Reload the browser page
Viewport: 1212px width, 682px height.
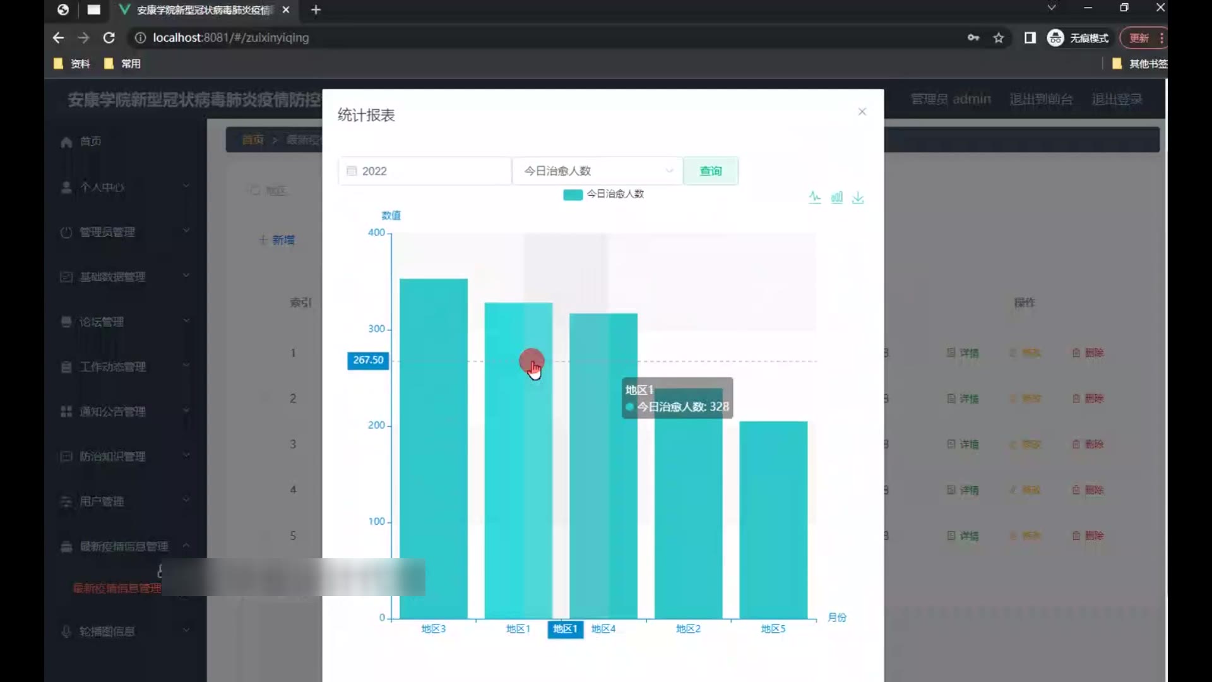coord(109,38)
